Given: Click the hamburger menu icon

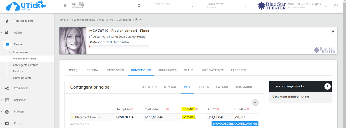Looking at the screenshot, I should point(65,6).
